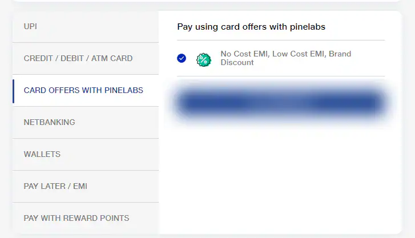Choose the Wallets payment method

pos(42,154)
